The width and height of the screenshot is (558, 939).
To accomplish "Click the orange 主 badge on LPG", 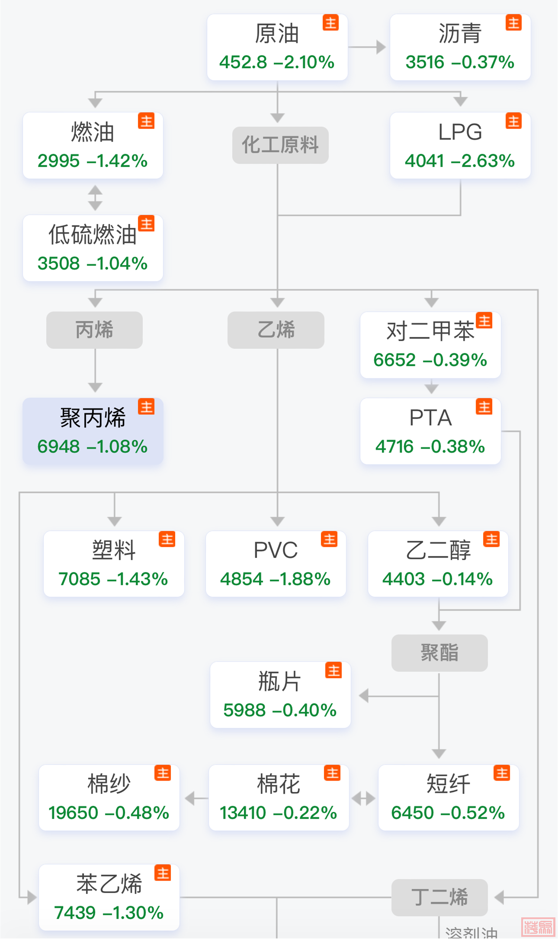I will click(513, 121).
